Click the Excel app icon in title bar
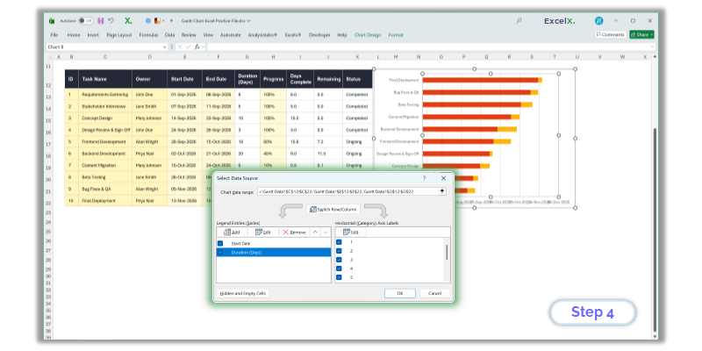The width and height of the screenshot is (702, 351). coord(52,20)
